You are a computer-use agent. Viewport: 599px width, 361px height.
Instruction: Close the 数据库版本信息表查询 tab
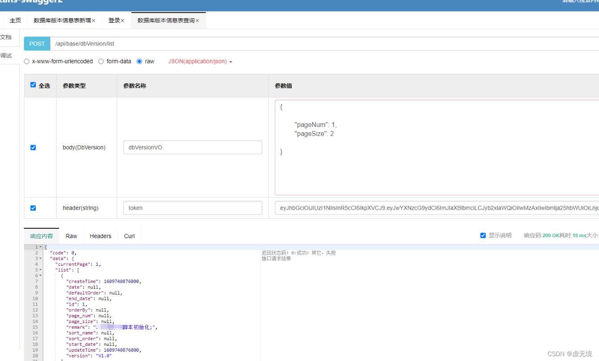tap(197, 21)
